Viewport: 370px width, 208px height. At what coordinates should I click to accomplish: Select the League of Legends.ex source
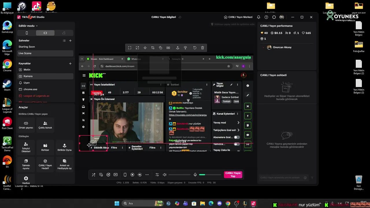pos(45,96)
